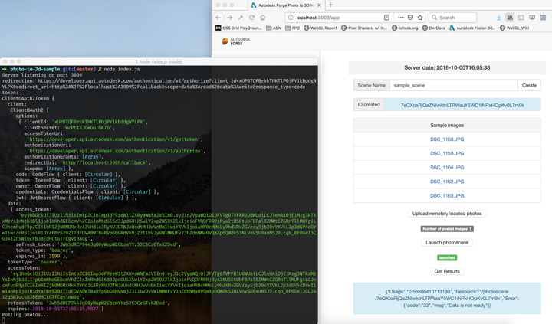This screenshot has width=552, height=324.
Task: Click the blue extension icon in toolbar
Action: pos(544,18)
